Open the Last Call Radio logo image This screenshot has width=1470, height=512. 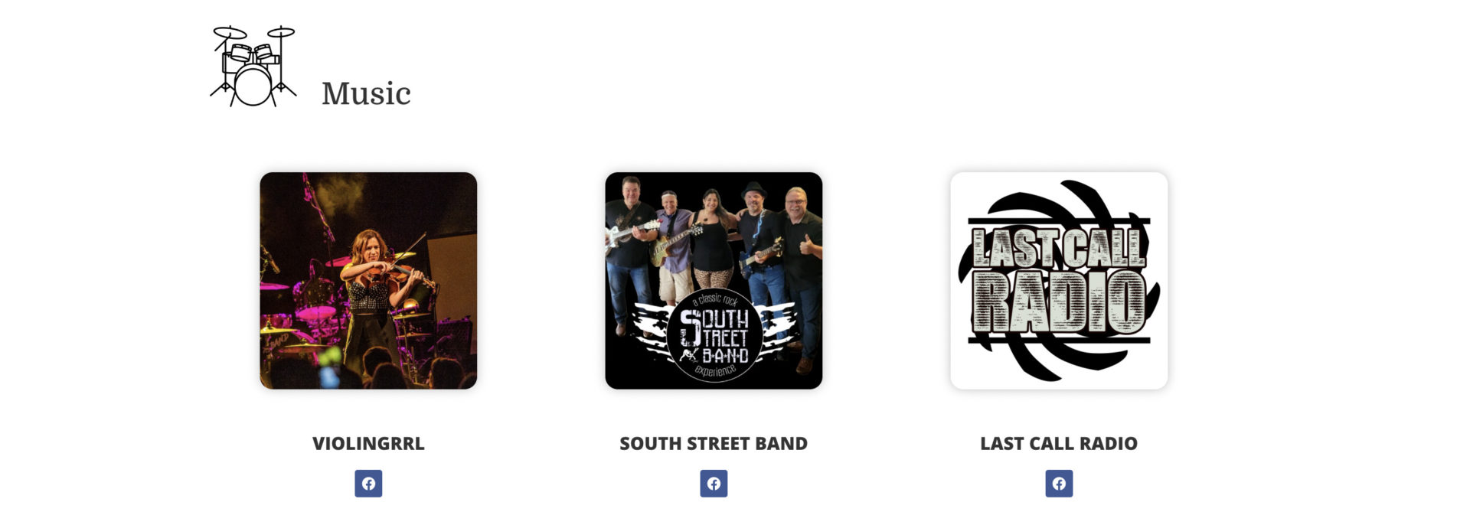(1059, 281)
